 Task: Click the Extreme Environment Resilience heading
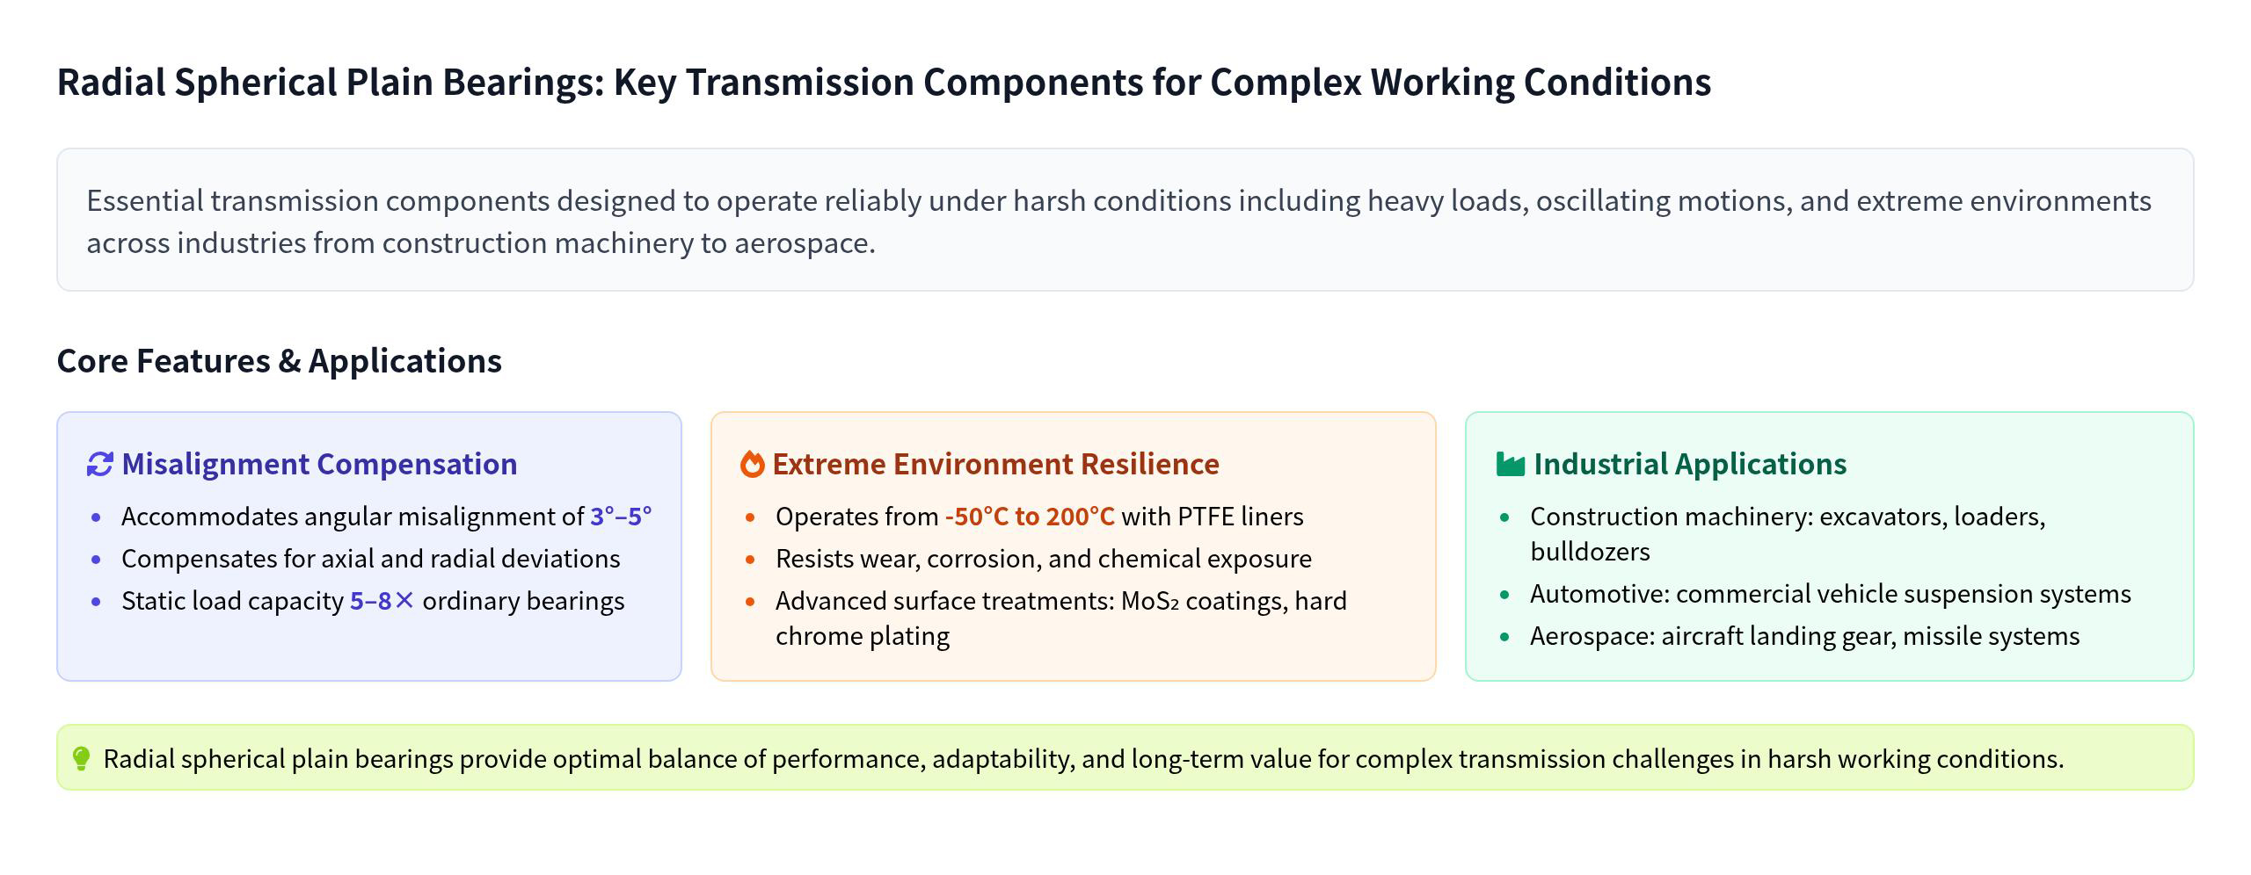[995, 464]
